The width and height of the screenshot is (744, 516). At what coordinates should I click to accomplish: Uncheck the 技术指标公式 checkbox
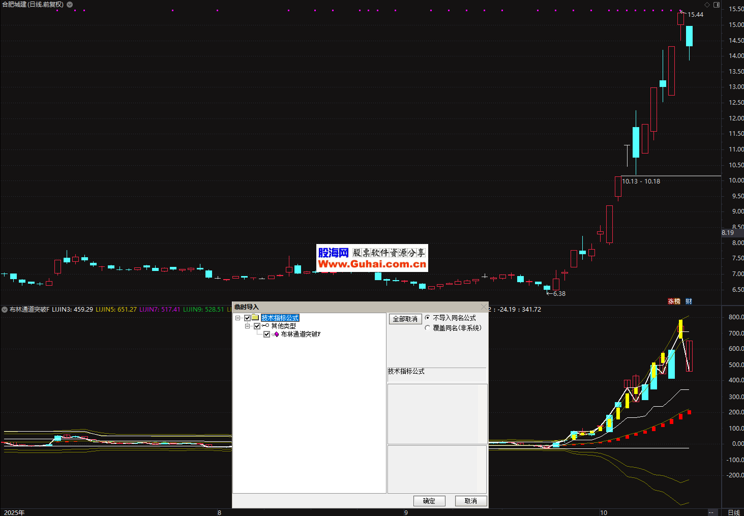point(248,318)
